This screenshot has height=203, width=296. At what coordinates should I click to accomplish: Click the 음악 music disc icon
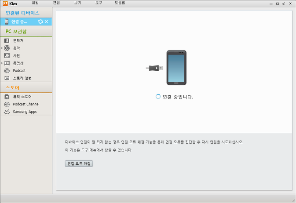tap(7, 48)
